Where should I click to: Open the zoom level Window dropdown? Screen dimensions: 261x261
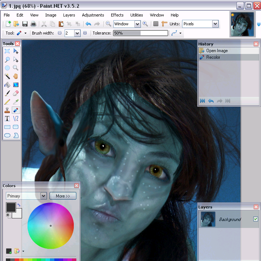coord(138,24)
